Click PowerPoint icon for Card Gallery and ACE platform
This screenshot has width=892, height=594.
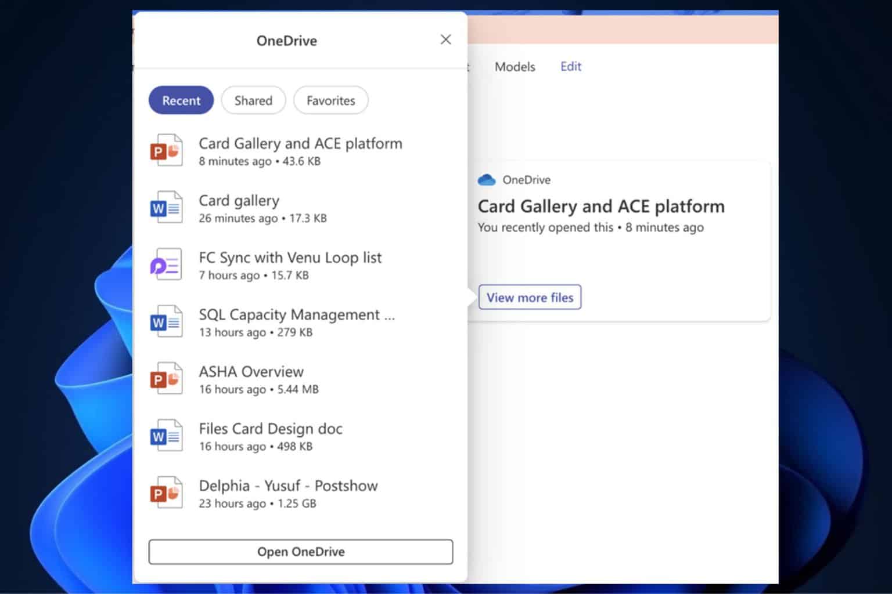coord(166,150)
